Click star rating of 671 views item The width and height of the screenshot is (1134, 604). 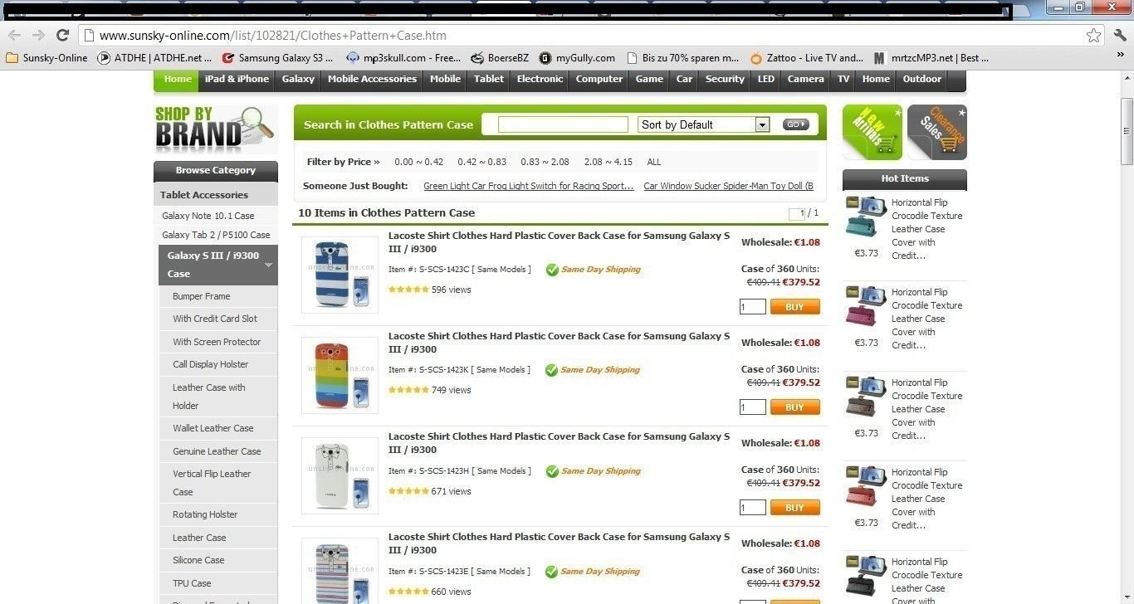408,491
